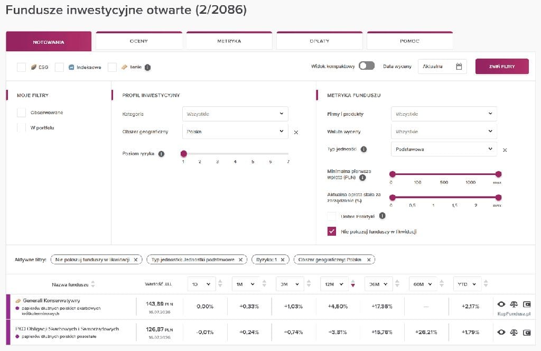Remove the 'Obszar geograficzny: Polska' filter chip
The height and width of the screenshot is (351, 541).
(369, 260)
